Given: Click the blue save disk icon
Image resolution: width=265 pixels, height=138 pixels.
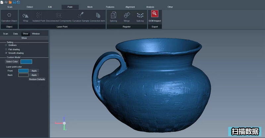Looking at the screenshot, I should [14, 2].
